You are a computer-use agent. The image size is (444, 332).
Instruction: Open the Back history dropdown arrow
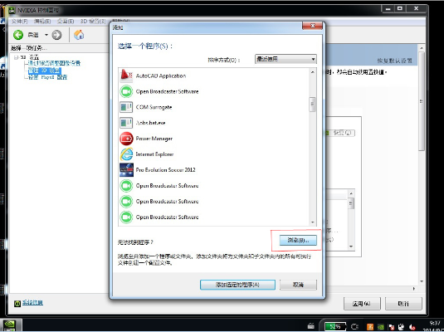pos(46,35)
